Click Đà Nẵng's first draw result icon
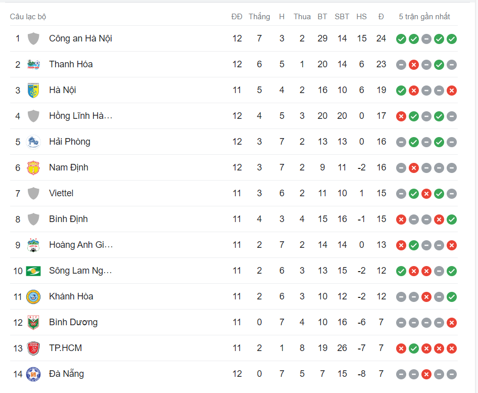 pos(401,374)
